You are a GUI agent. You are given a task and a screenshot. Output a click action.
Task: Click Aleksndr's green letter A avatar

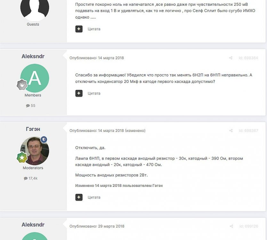coord(35,78)
